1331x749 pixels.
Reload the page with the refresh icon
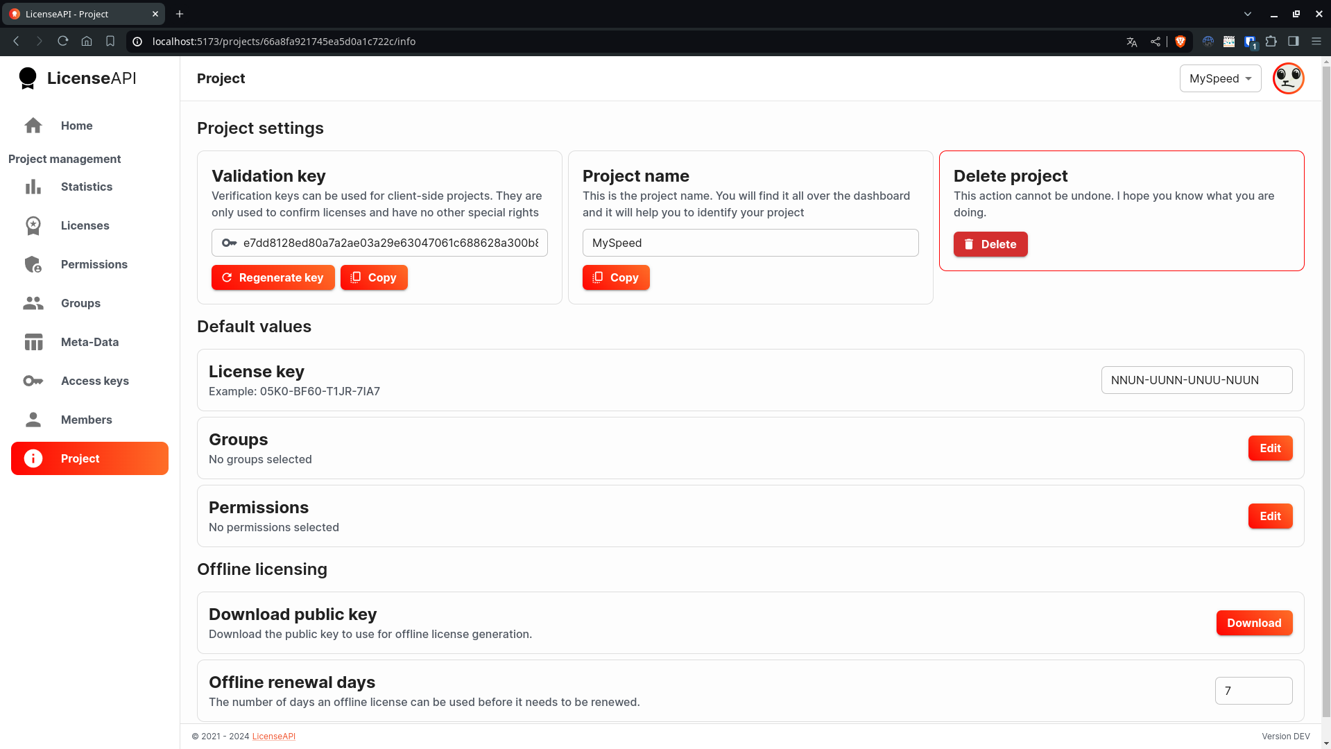(63, 42)
